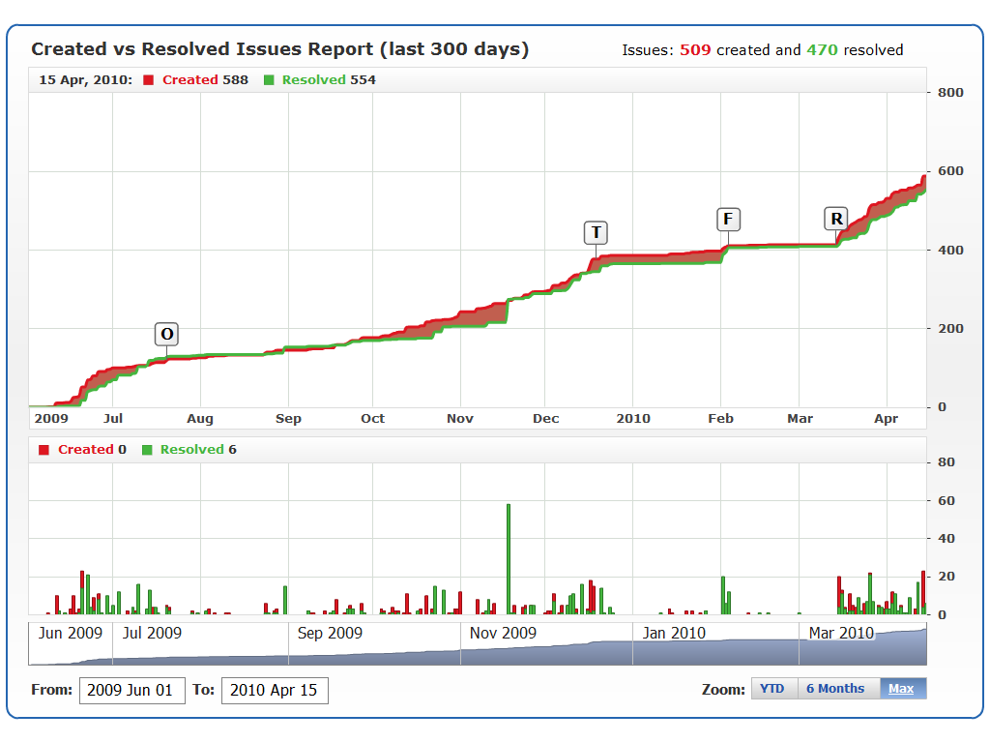The image size is (990, 743).
Task: Set zoom range to 6 Months
Action: [x=835, y=689]
